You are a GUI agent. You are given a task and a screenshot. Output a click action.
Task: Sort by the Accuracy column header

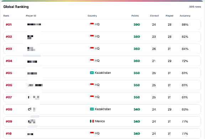coord(185,16)
